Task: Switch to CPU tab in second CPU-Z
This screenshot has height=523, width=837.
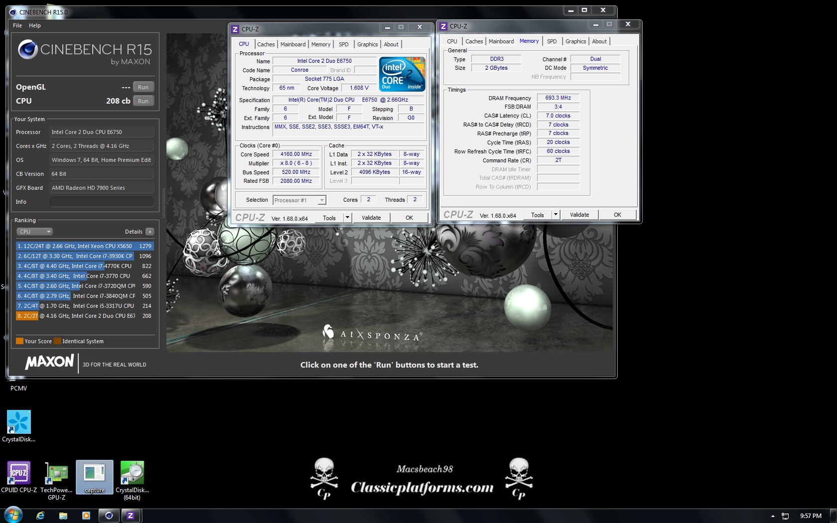Action: 452,41
